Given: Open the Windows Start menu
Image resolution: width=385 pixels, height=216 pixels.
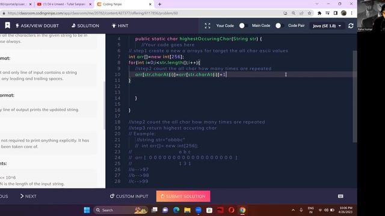Looking at the screenshot, I should [x=87, y=210].
